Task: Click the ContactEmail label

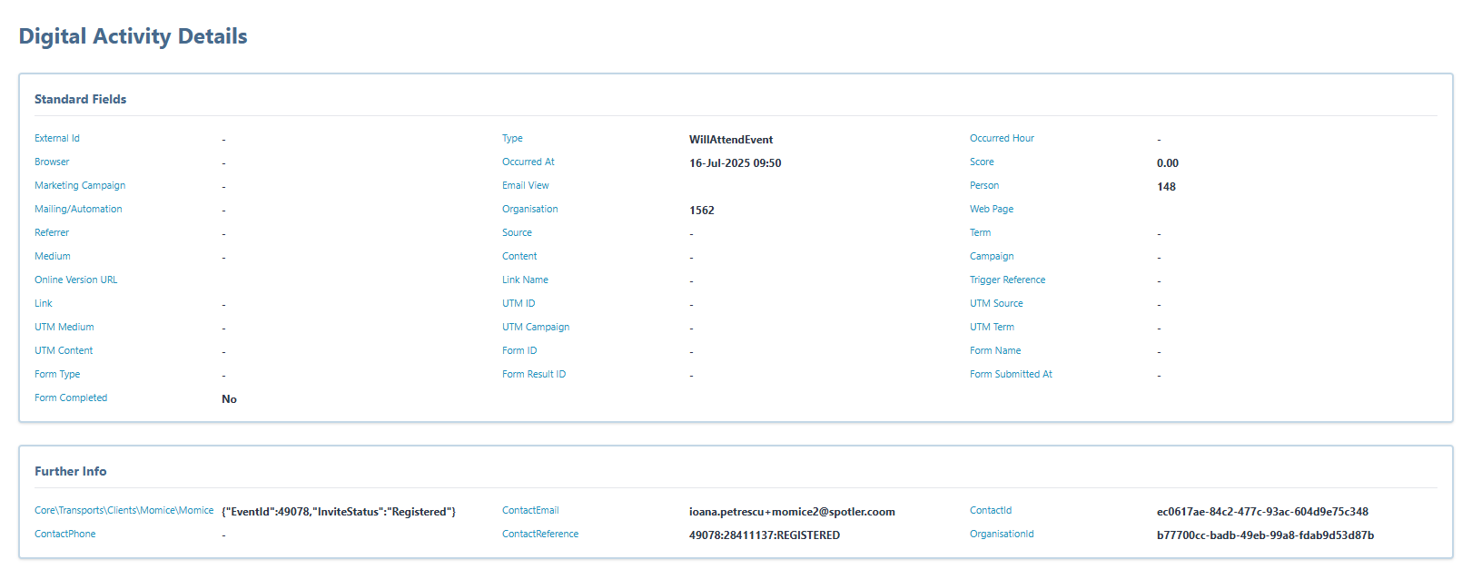Action: 530,510
